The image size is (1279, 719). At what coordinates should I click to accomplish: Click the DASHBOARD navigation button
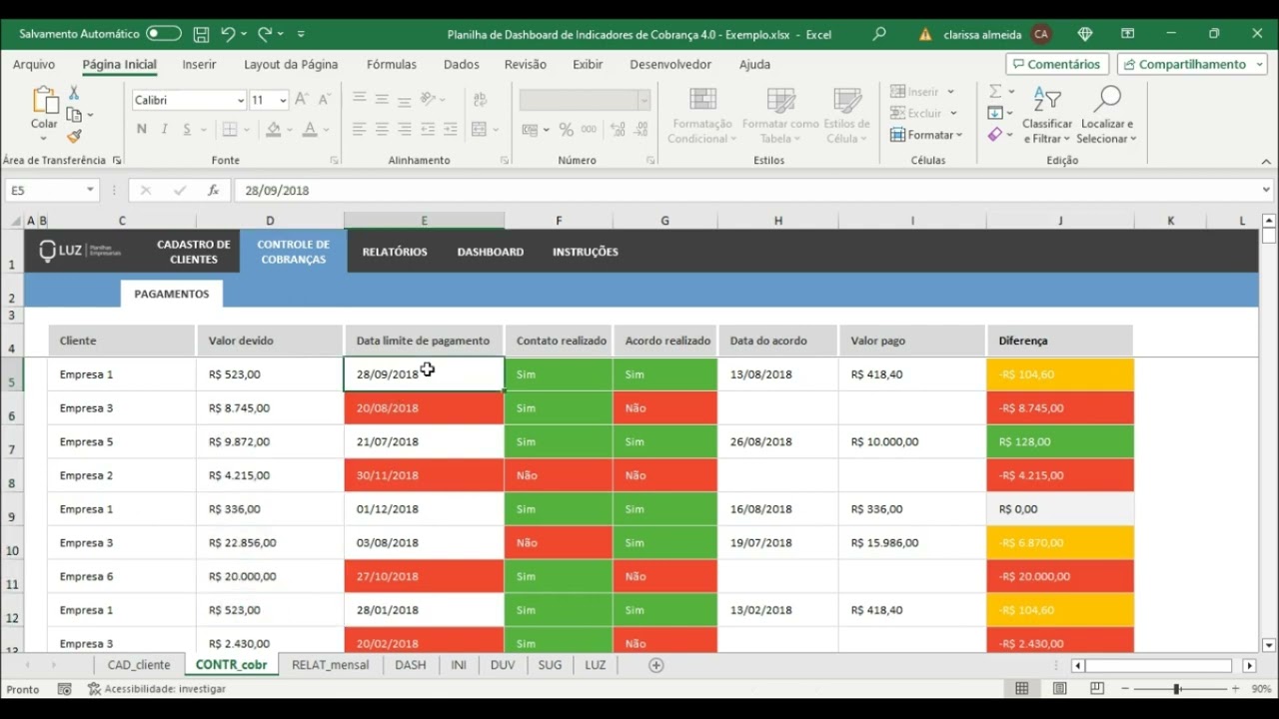point(491,252)
